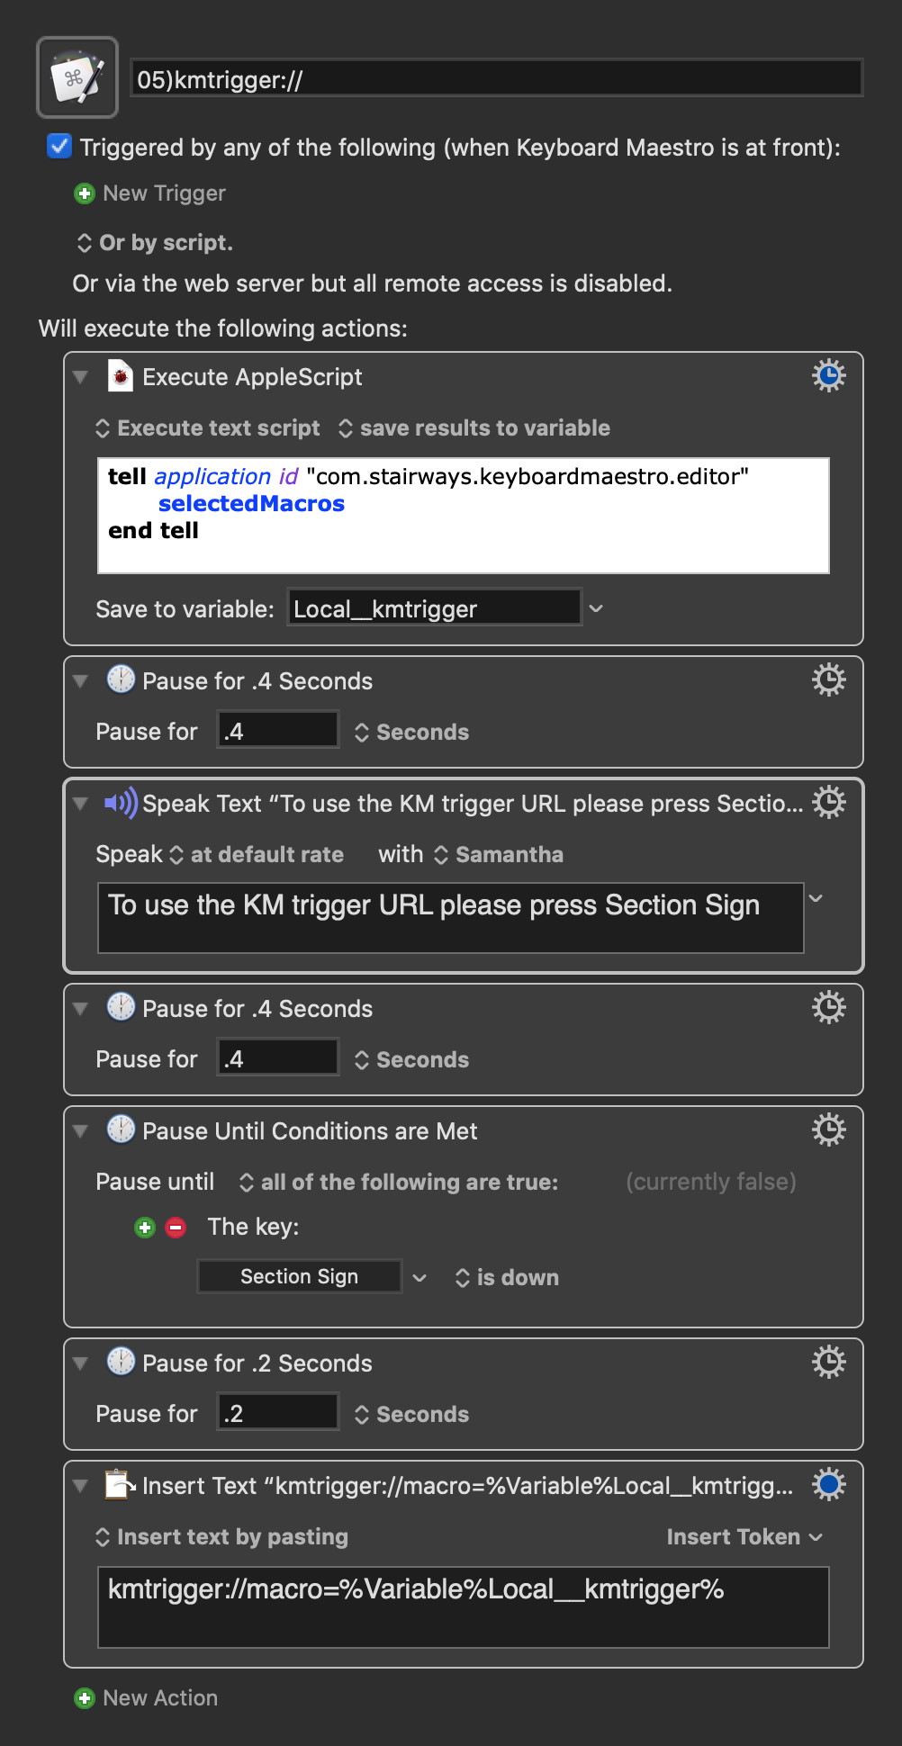Change the 'is down' key state popup
The height and width of the screenshot is (1746, 902).
507,1277
